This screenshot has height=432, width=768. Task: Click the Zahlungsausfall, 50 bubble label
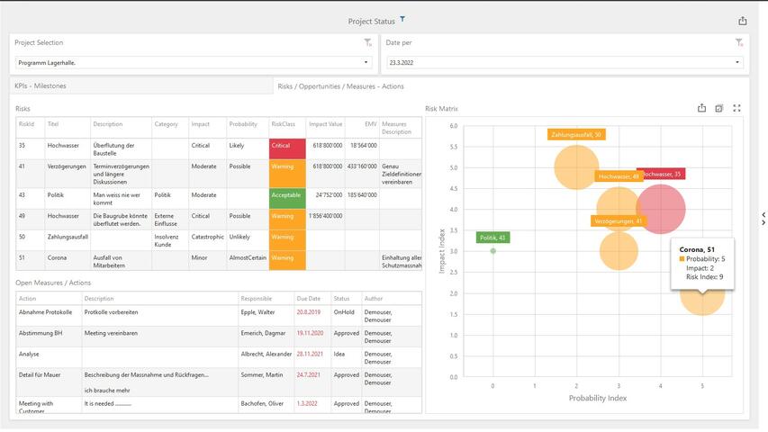pos(576,135)
